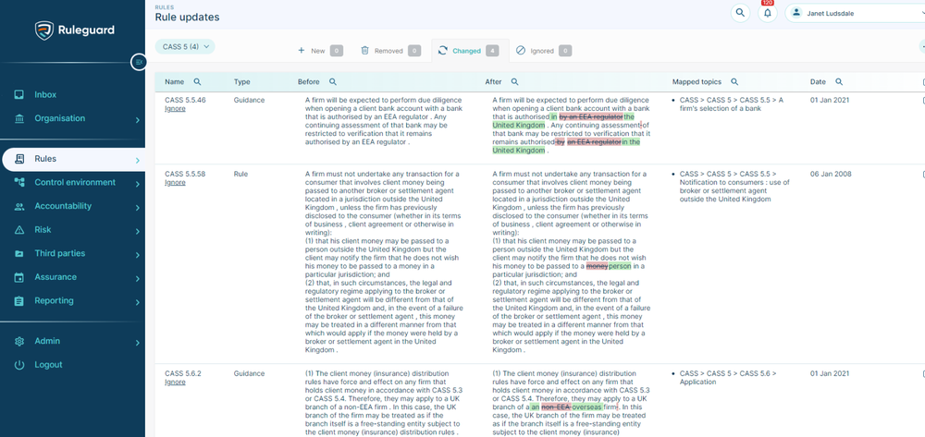
Task: Select Logout in the sidebar
Action: pyautogui.click(x=48, y=365)
